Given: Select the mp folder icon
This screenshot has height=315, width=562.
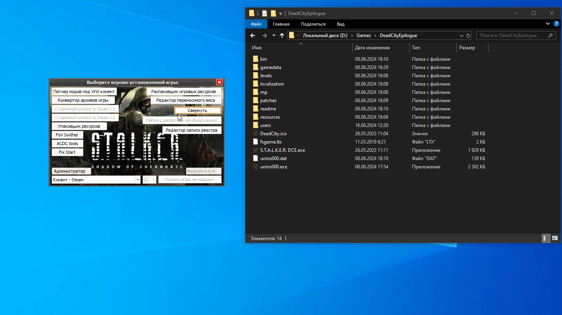Looking at the screenshot, I should point(256,92).
